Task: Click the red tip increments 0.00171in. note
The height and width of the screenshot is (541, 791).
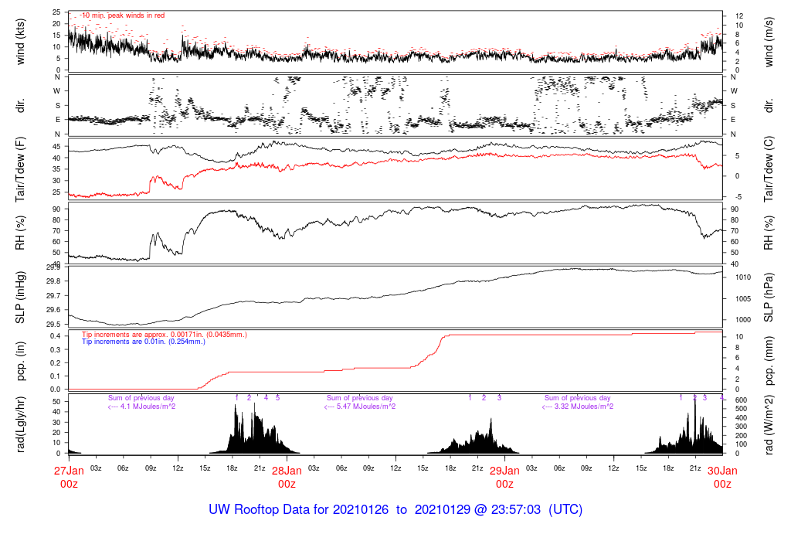Action: [x=165, y=335]
